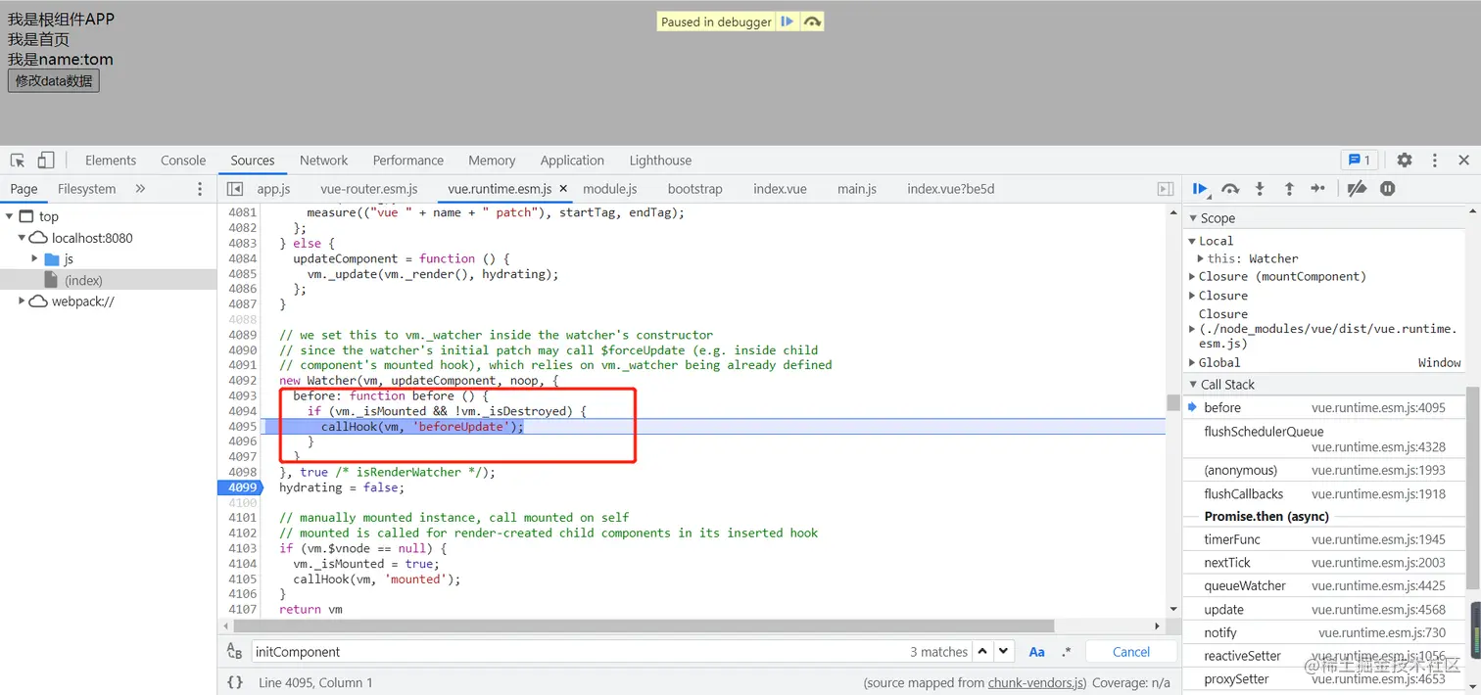The height and width of the screenshot is (695, 1481).
Task: Open DevTools settings gear
Action: coord(1405,161)
